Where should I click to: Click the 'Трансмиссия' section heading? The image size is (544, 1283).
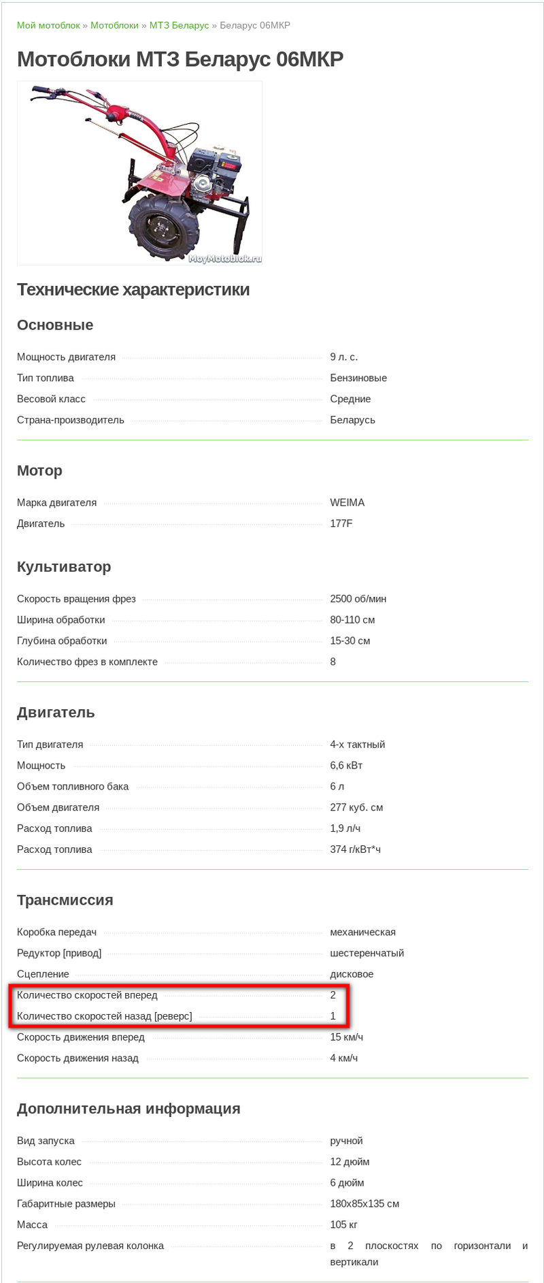65,900
